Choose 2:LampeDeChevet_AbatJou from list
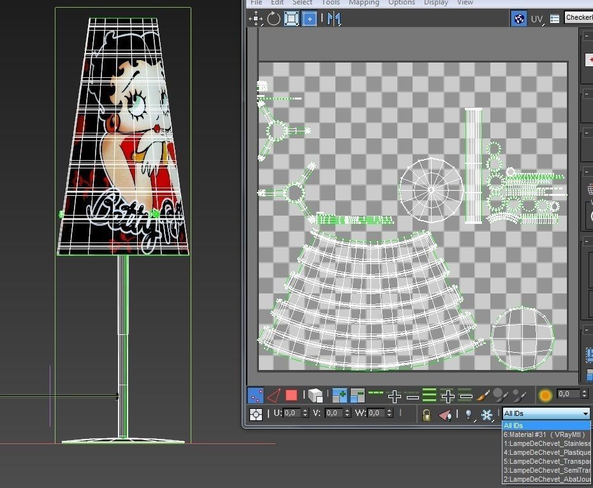Screen dimensions: 593x488 546,479
